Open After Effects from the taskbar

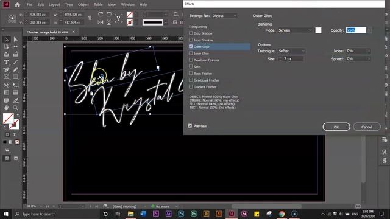(168, 214)
